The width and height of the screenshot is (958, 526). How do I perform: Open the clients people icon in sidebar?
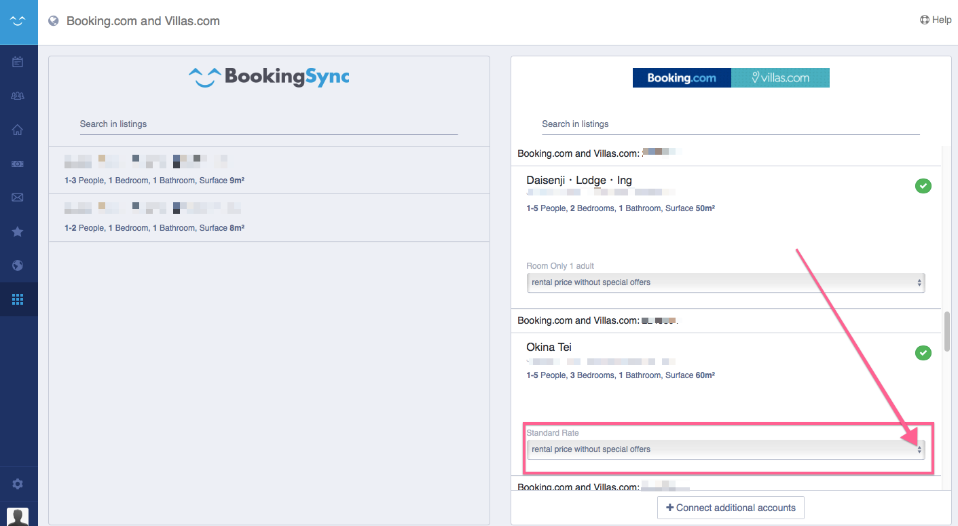tap(18, 96)
